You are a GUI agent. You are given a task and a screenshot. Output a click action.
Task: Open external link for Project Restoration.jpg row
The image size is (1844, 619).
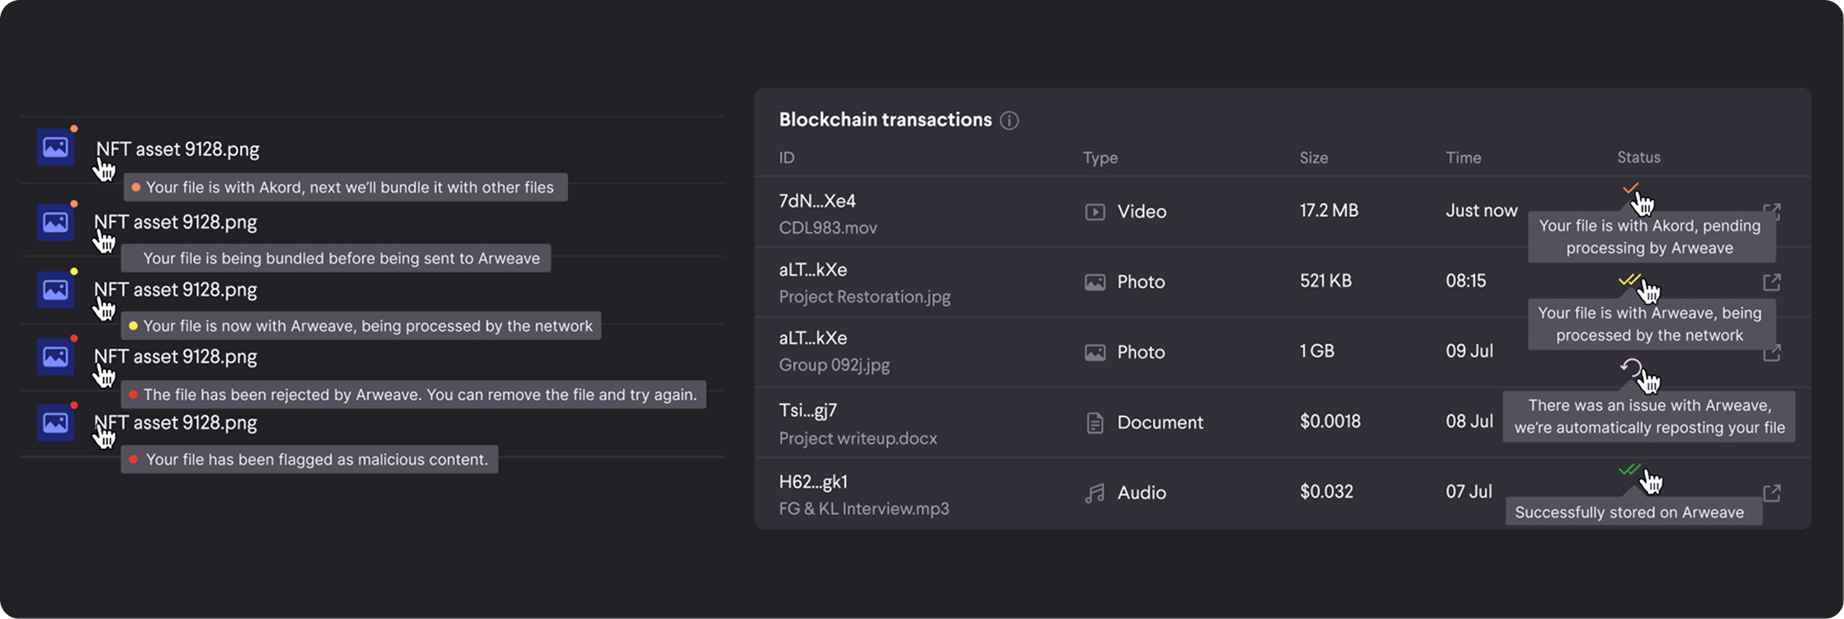coord(1771,282)
